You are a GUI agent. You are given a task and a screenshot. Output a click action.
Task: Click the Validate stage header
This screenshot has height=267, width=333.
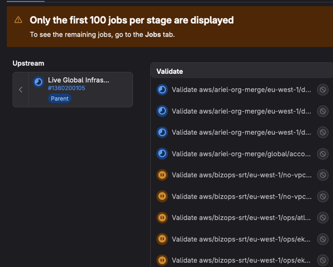tap(170, 71)
